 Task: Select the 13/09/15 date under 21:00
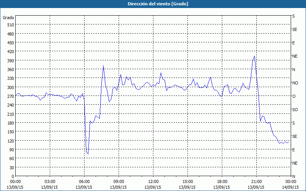click(x=256, y=187)
